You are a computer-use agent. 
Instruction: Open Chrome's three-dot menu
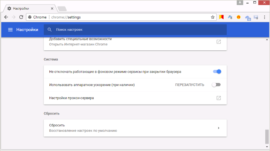click(265, 17)
